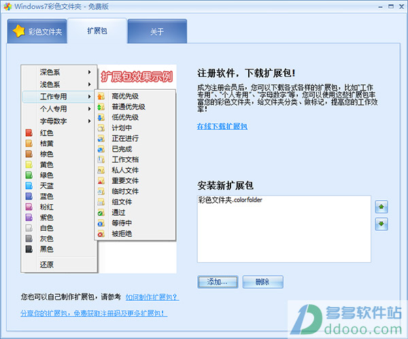This screenshot has width=408, height=339.
Task: Click the temporary file icon beside 临时文件
Action: coord(101,191)
